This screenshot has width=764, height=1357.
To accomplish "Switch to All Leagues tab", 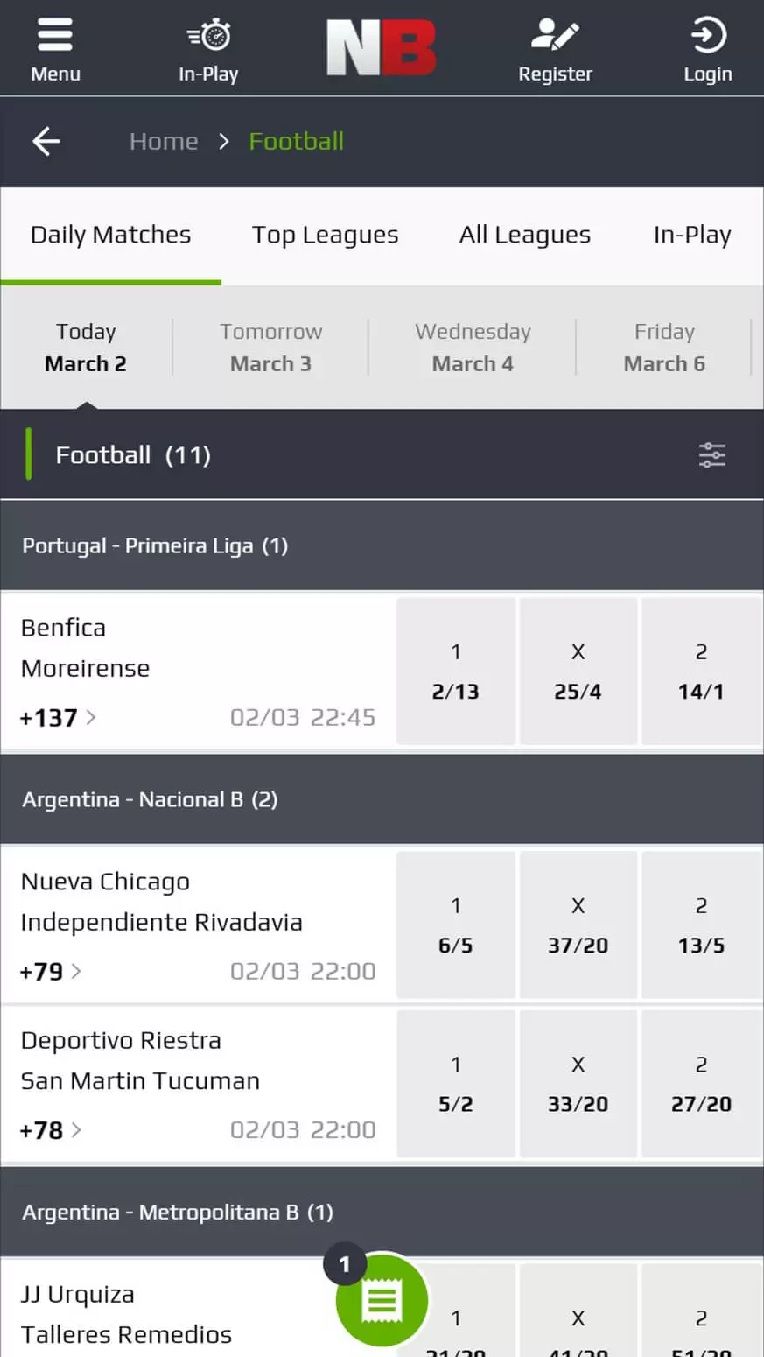I will [x=524, y=235].
